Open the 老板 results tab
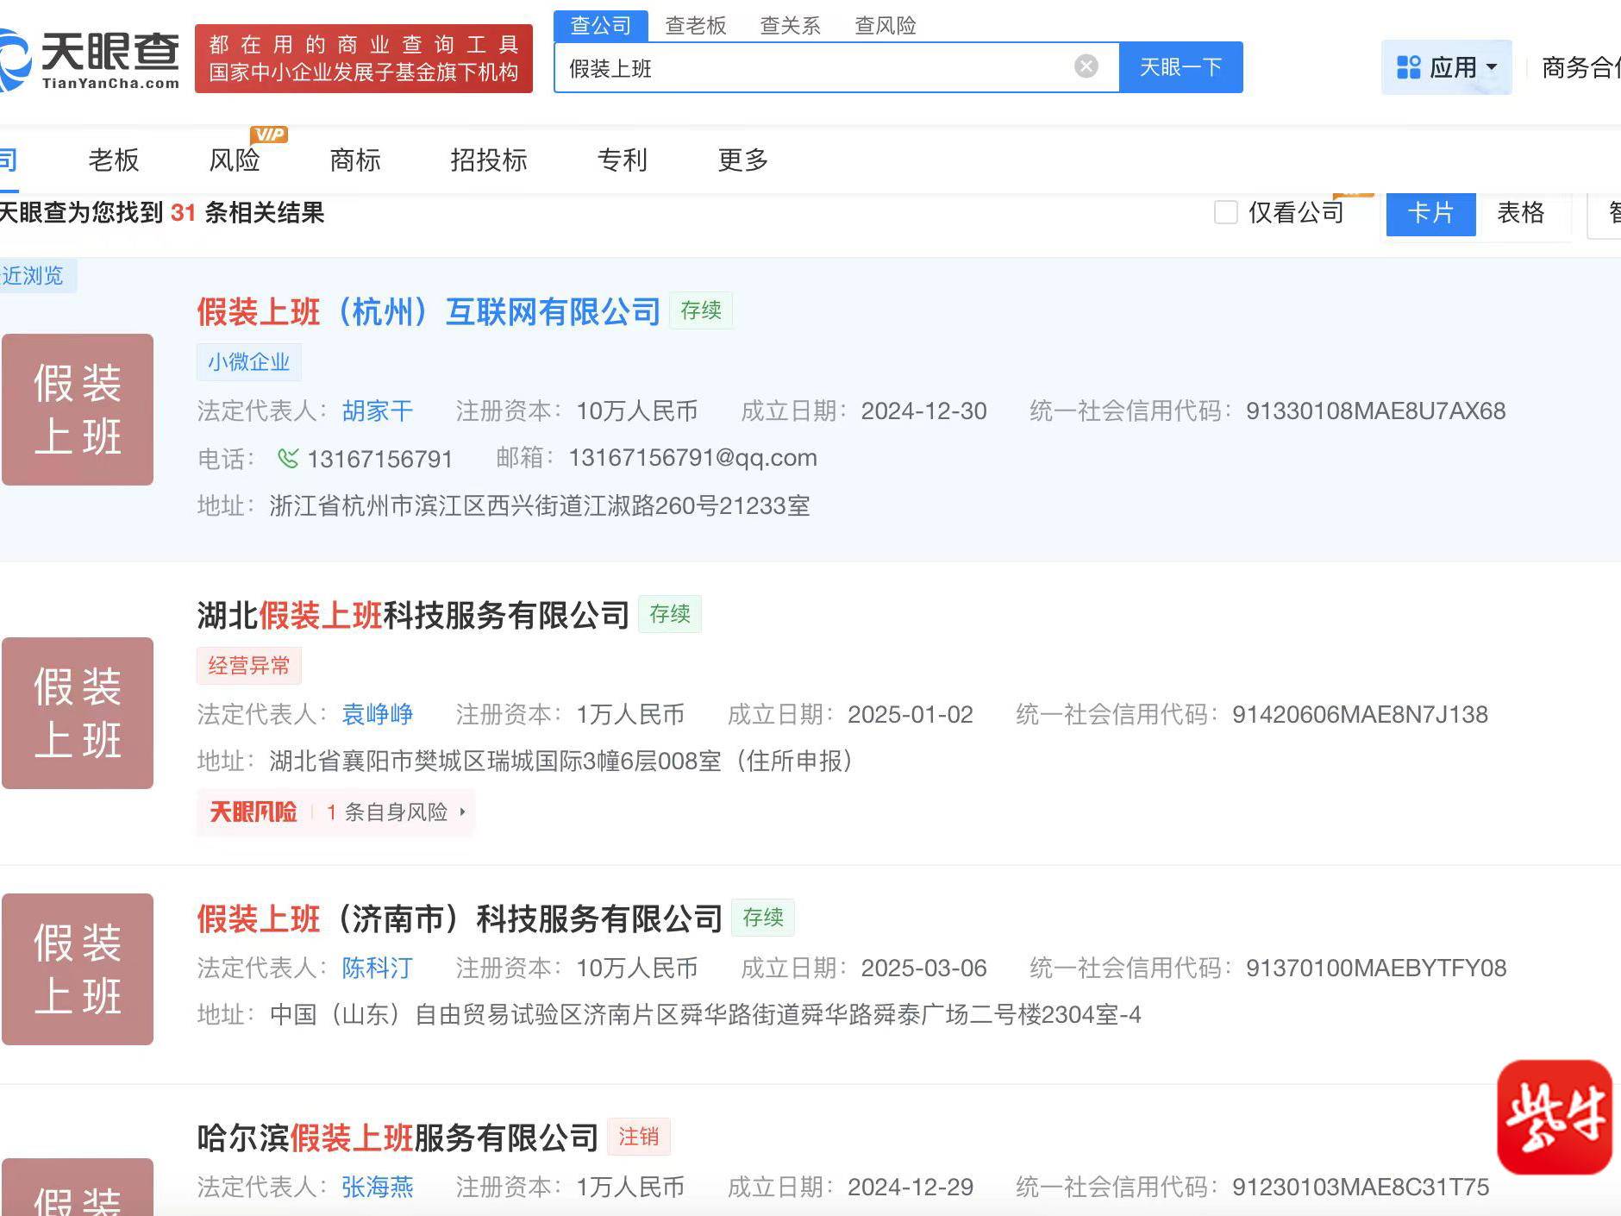 tap(114, 160)
